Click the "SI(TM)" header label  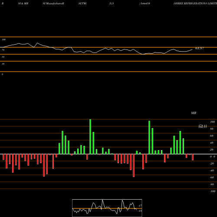pyautogui.click(x=82, y=3)
